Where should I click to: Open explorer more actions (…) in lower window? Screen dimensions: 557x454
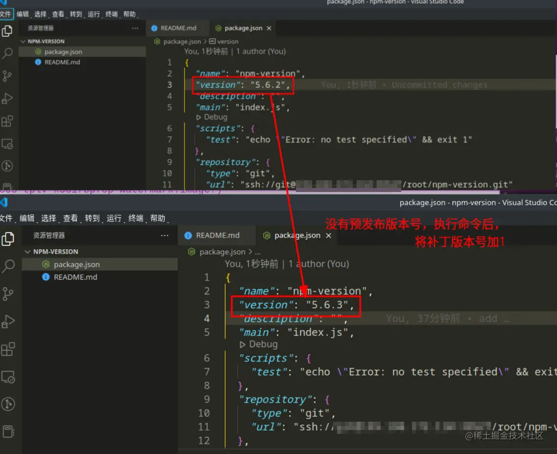[x=165, y=235]
